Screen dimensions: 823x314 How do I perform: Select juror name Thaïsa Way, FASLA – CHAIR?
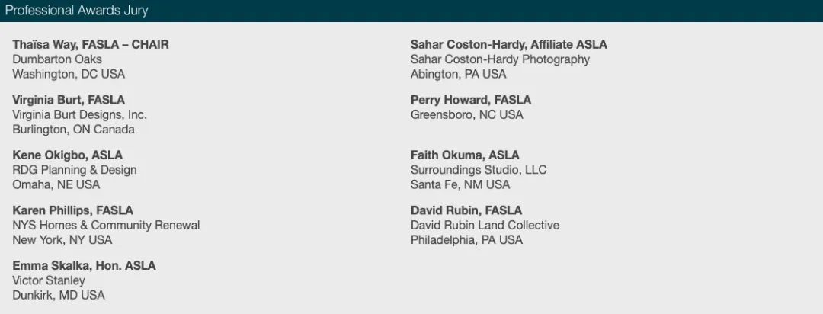click(91, 45)
